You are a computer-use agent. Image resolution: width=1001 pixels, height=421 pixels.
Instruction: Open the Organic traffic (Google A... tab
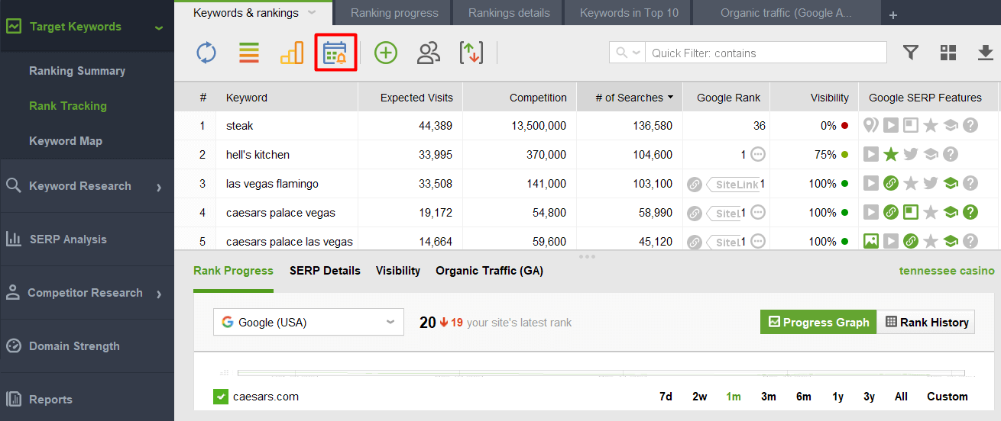pos(786,13)
